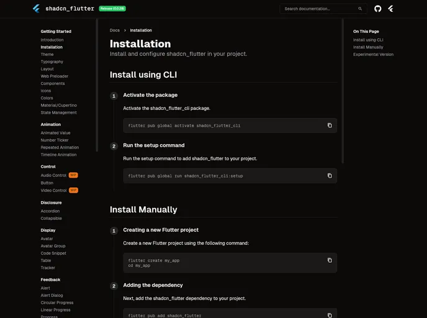Viewport: 427px width, 318px height.
Task: Copy the 'flutter pub add shadcn_flutter' command
Action: [330, 316]
